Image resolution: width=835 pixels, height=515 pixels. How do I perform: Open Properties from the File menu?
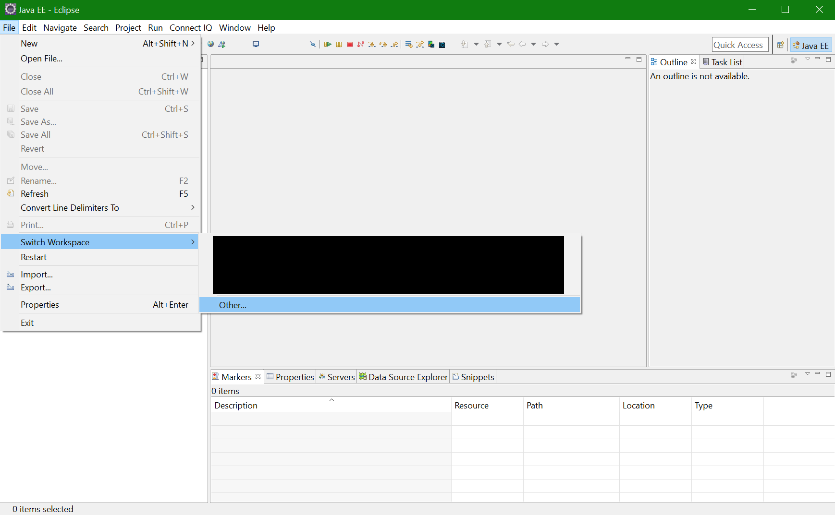[x=100, y=304]
